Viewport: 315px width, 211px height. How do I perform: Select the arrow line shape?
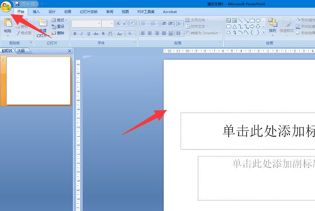click(x=246, y=20)
